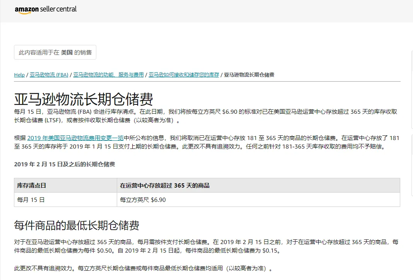Go to 亚马逊物流的功能、服务与费用 breadcrumb
This screenshot has height=280, width=413.
[x=109, y=75]
